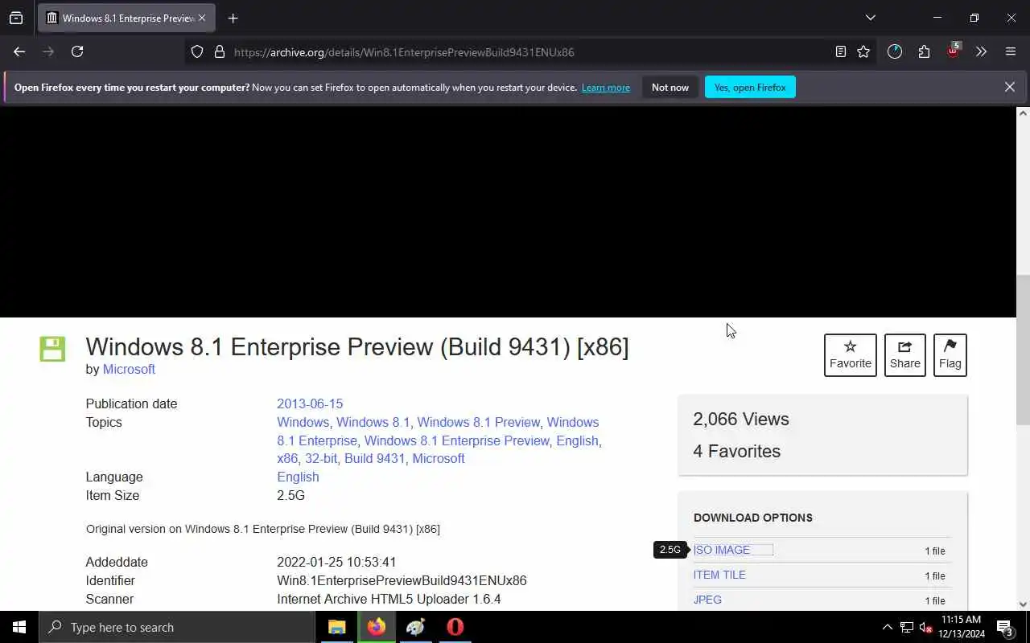
Task: Click the tracking protection shield icon
Action: (197, 52)
